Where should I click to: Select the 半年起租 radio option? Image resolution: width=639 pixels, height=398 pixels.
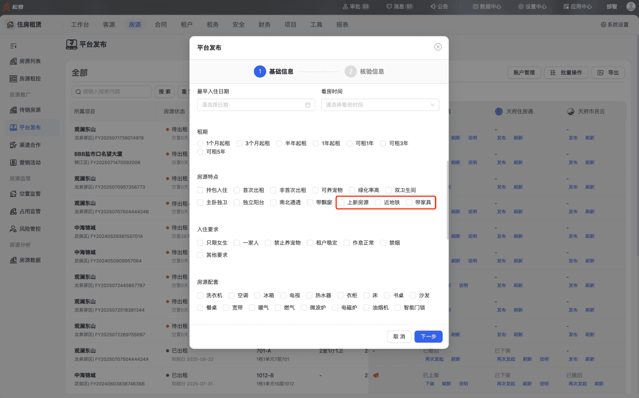(279, 143)
